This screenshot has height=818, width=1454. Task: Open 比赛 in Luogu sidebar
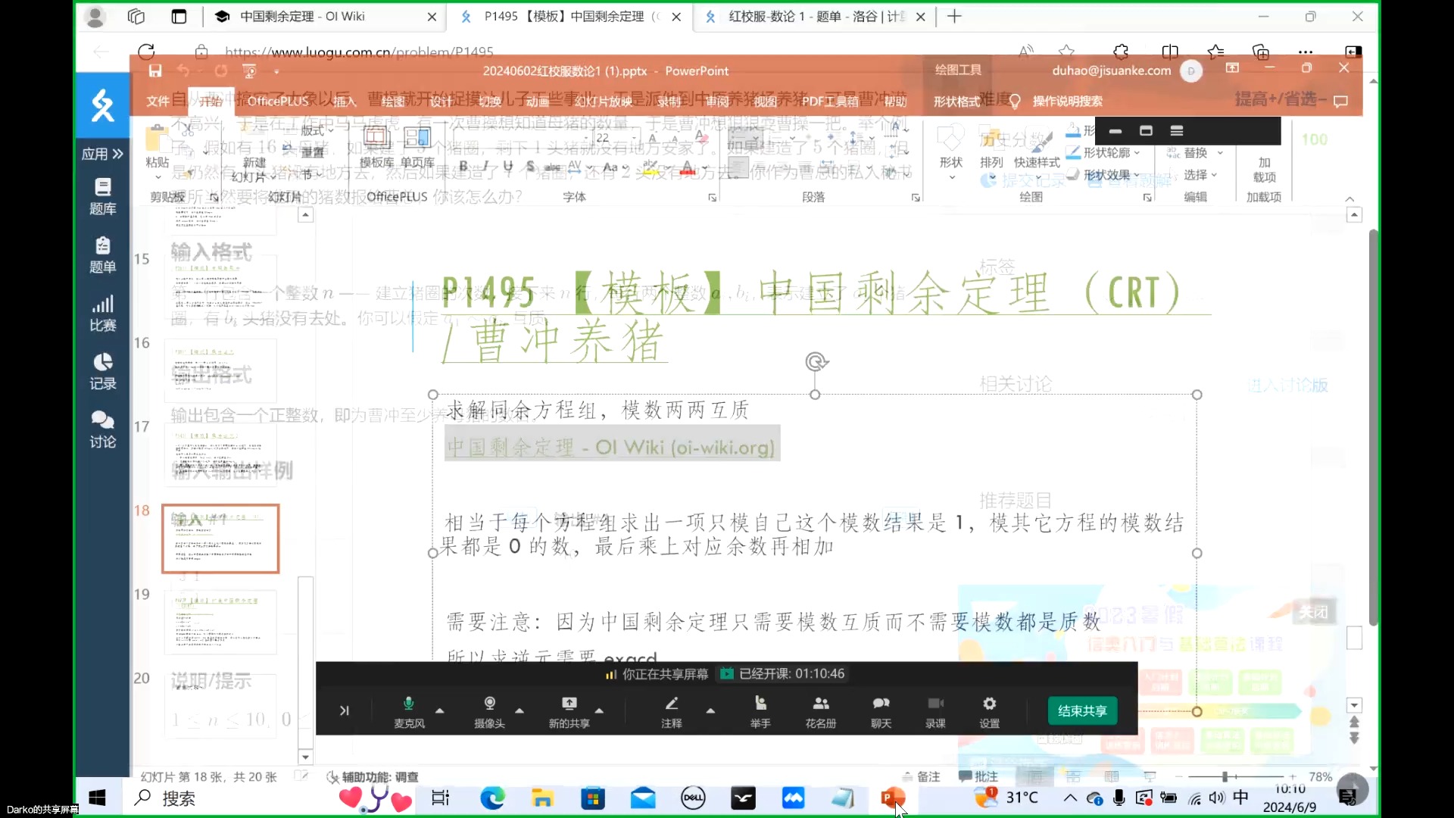click(x=103, y=314)
